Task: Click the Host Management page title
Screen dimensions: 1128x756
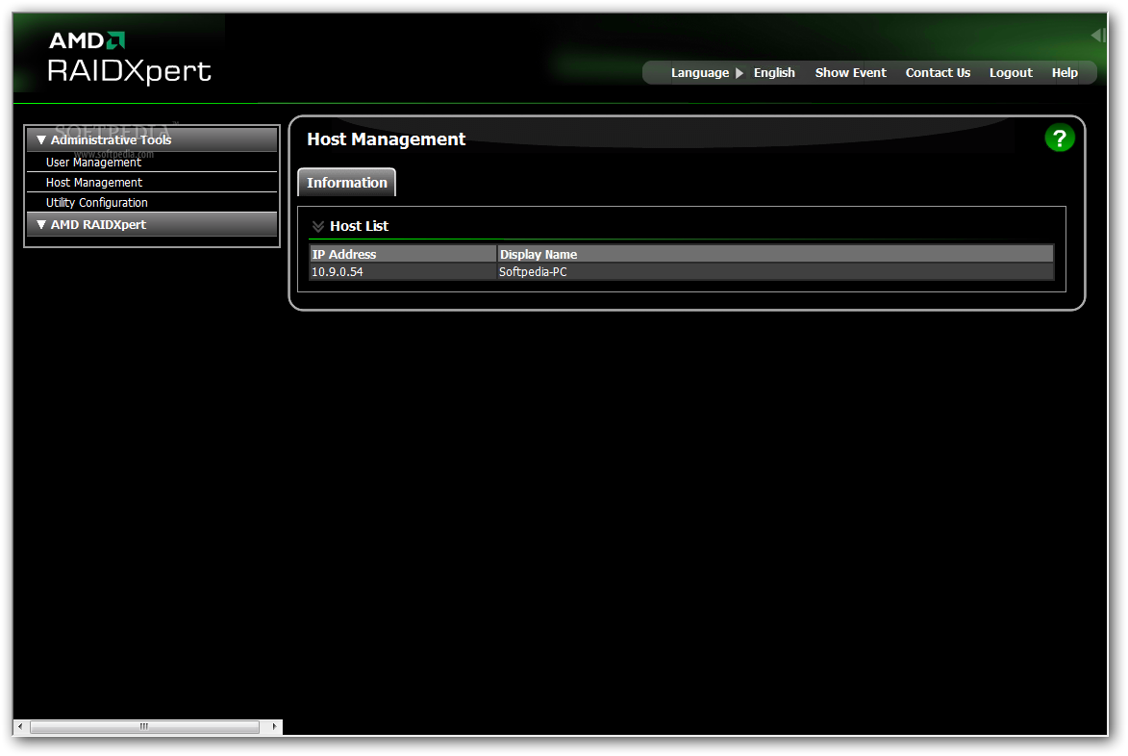Action: coord(387,139)
